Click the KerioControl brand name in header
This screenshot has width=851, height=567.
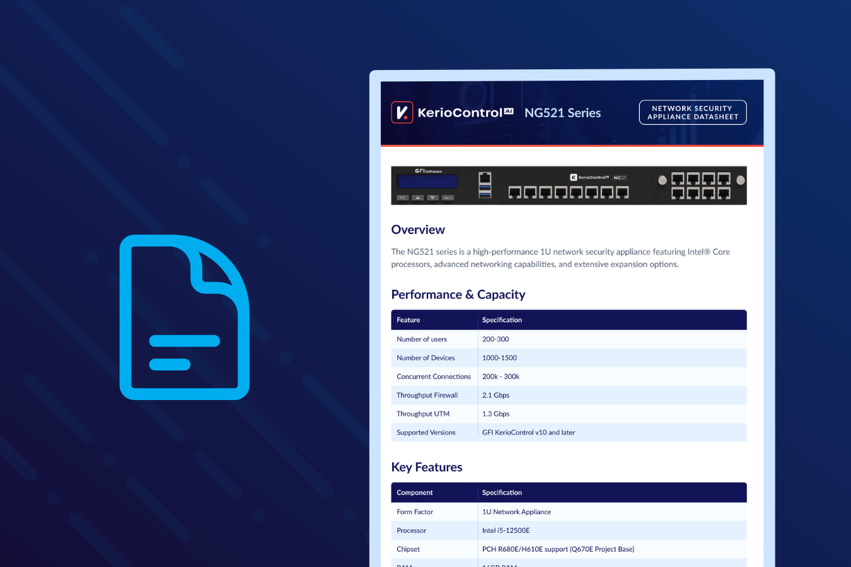click(465, 113)
